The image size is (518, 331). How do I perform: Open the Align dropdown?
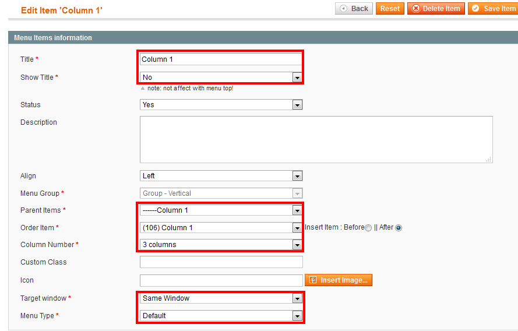click(221, 176)
